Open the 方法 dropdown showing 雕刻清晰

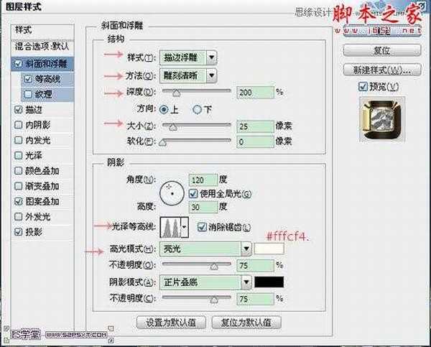187,75
